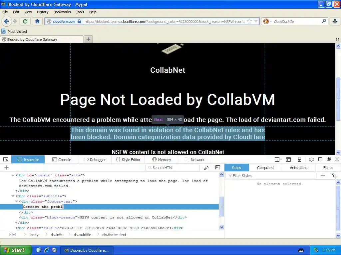Click the Filter Styles input
Screen dimensions: 341x255
point(271,176)
